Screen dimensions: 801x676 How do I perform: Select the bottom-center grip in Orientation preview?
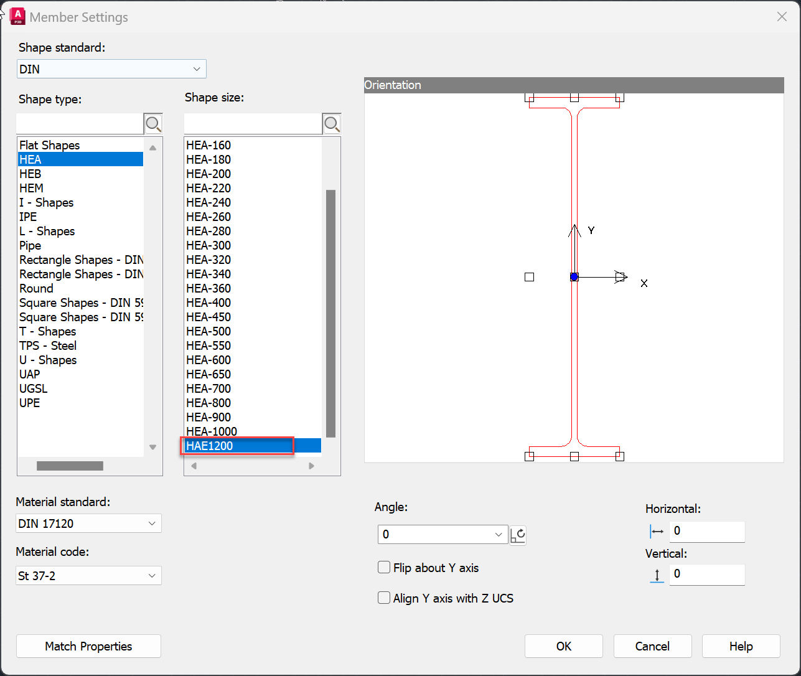[574, 456]
